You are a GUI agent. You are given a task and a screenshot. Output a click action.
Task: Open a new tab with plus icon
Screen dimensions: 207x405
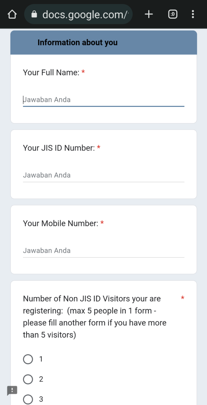[x=149, y=14]
